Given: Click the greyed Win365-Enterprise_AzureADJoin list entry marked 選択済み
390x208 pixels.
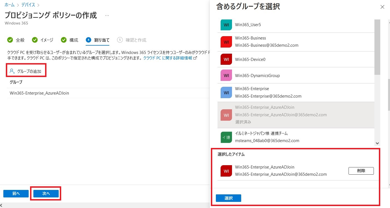Looking at the screenshot, I should coord(296,115).
